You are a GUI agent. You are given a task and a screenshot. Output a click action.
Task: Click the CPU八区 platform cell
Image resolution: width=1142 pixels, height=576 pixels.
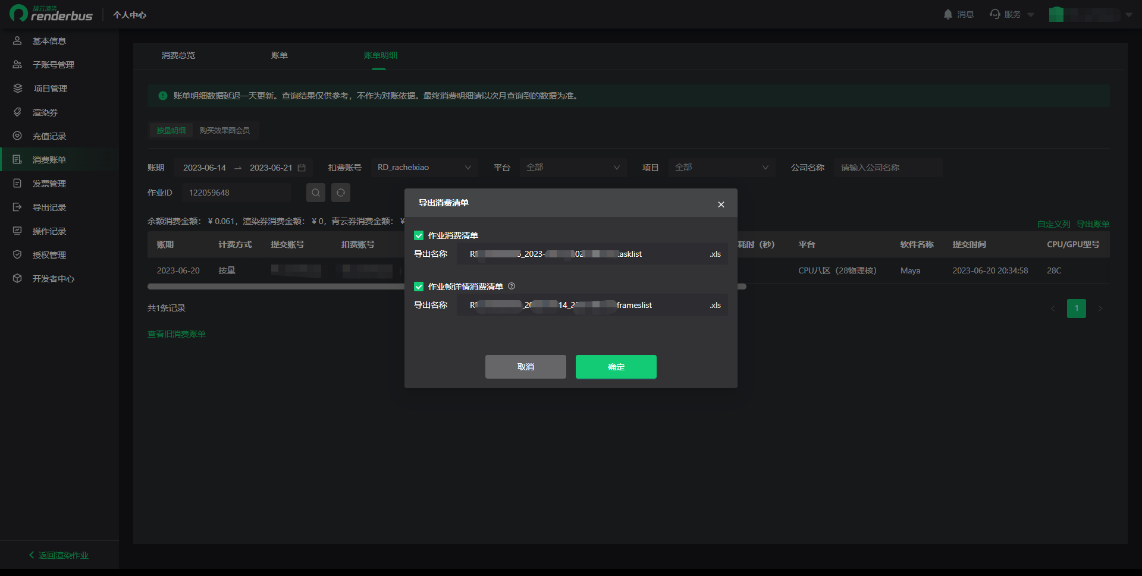pos(837,270)
